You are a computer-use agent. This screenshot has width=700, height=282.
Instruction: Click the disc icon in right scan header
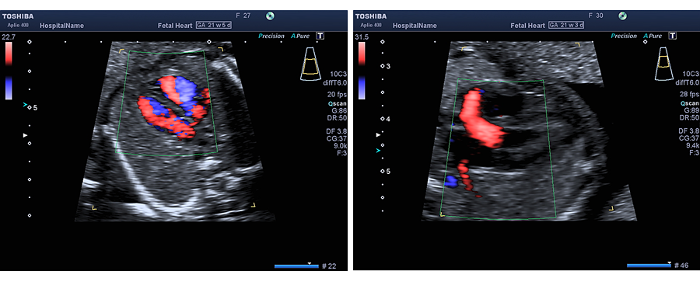tap(623, 16)
